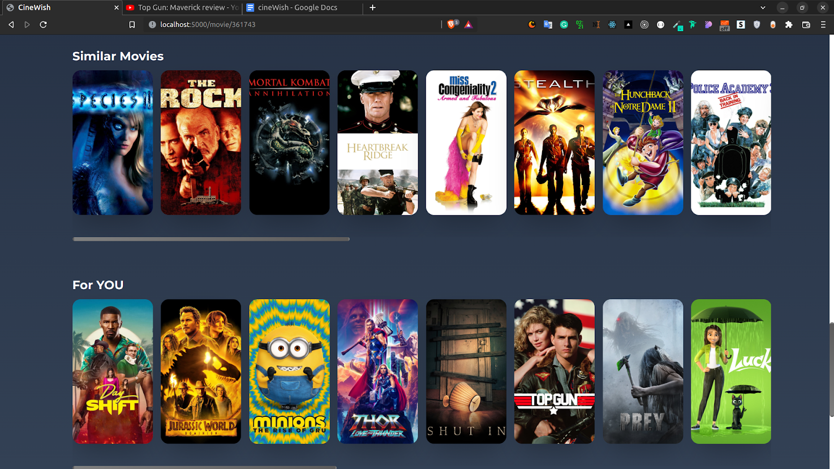Open the tab search dropdown arrow
Viewport: 834px width, 469px height.
click(x=763, y=8)
